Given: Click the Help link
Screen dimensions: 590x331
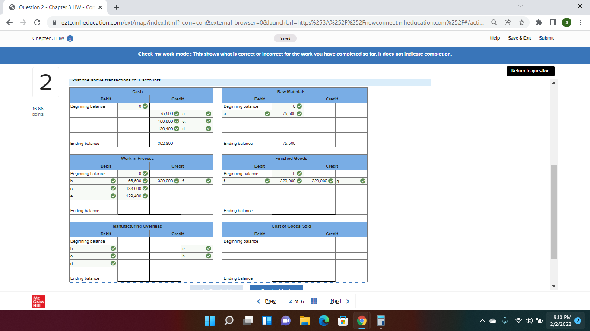Looking at the screenshot, I should [x=495, y=38].
